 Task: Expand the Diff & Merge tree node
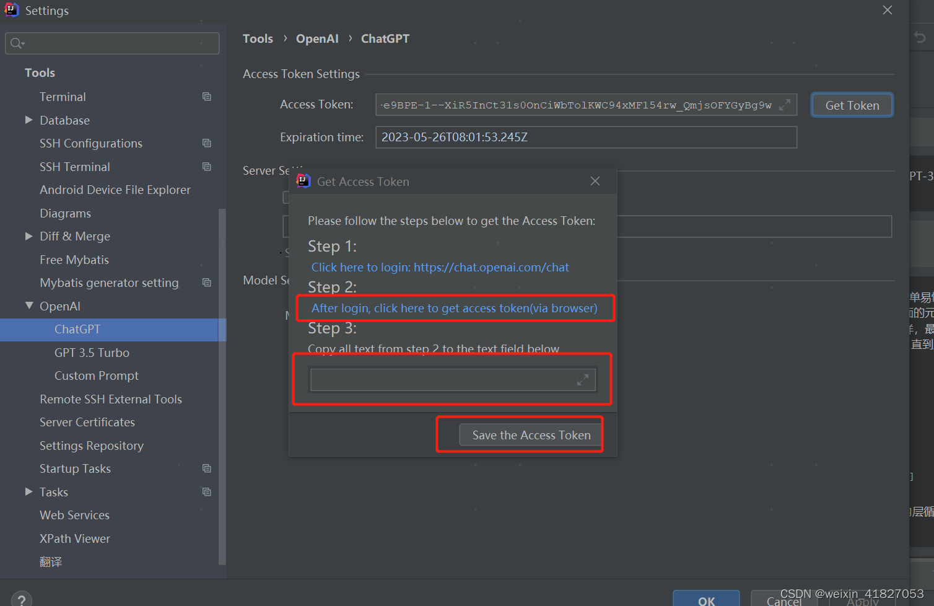tap(28, 236)
